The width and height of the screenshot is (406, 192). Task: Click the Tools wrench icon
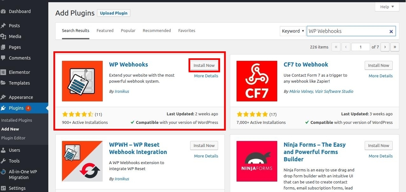click(3, 161)
